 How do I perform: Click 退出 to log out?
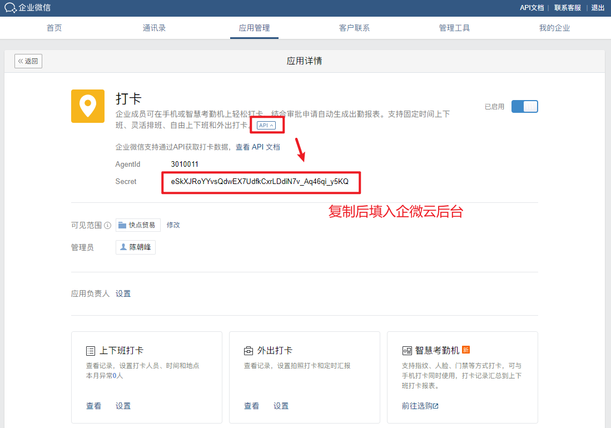pos(598,8)
